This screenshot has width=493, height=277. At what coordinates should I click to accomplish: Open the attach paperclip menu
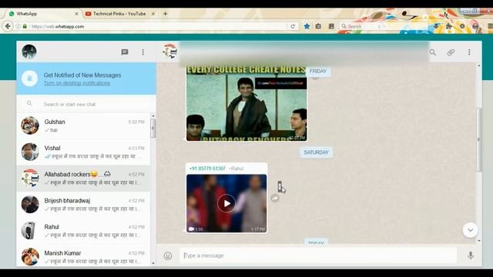(451, 52)
